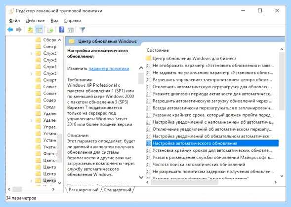Click the policy list vertical scrollbar thumb

point(282,81)
